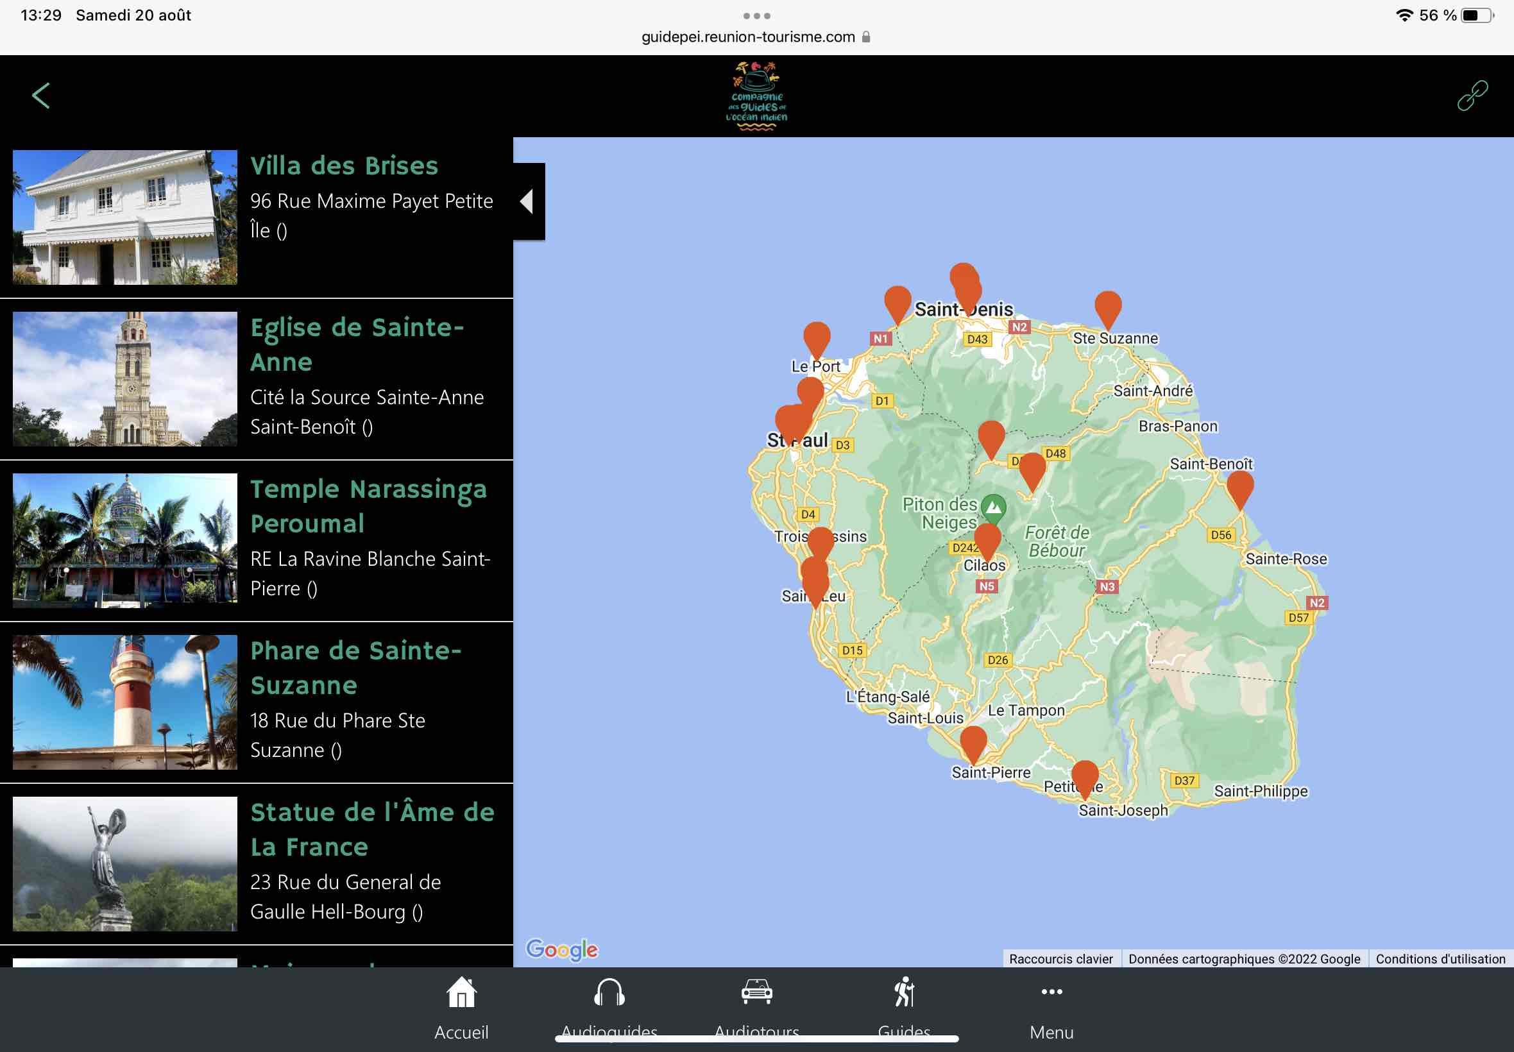1514x1052 pixels.
Task: Open Phare de Sainte-Suzanne lighthouse photo
Action: point(124,701)
